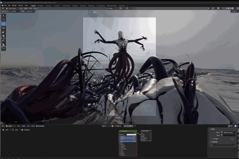Screen dimensions: 239x159
Task: Select the Select Box tool in the toolbar
Action: [4, 16]
